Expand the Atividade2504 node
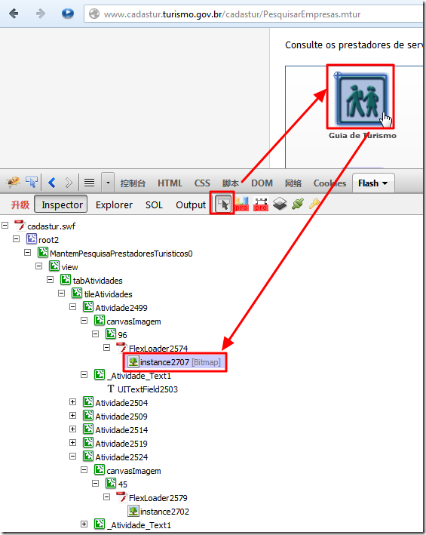426x535 pixels. point(73,402)
